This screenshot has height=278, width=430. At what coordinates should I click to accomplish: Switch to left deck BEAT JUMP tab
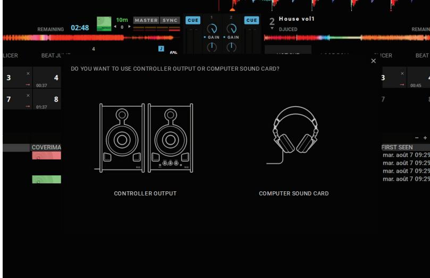[x=55, y=55]
